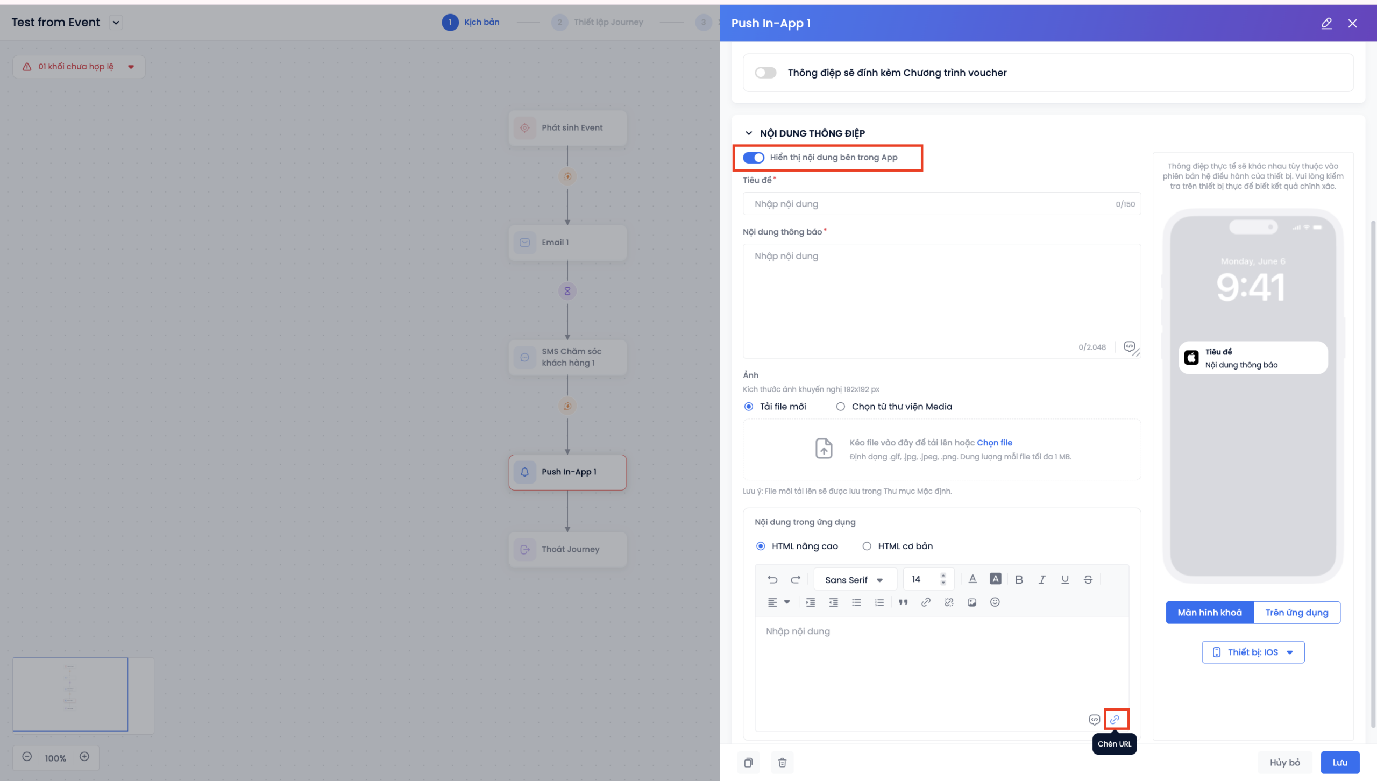Switch to 'Trên ứng dụng' preview tab
This screenshot has height=781, width=1377.
click(x=1296, y=613)
